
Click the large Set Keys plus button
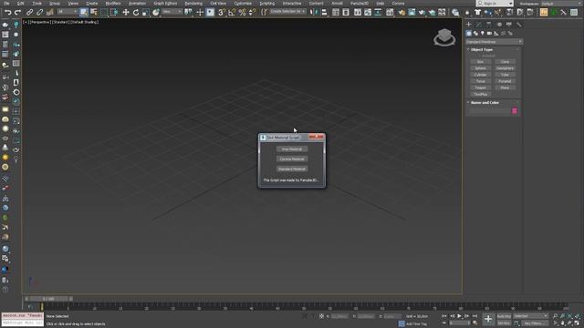(488, 319)
